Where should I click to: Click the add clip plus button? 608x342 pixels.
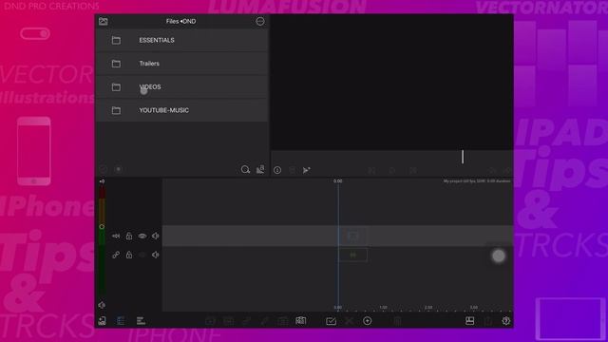pos(368,321)
